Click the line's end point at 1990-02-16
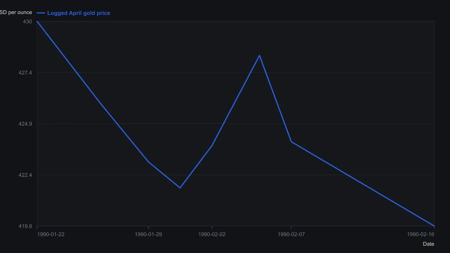The height and width of the screenshot is (253, 450). [x=434, y=226]
